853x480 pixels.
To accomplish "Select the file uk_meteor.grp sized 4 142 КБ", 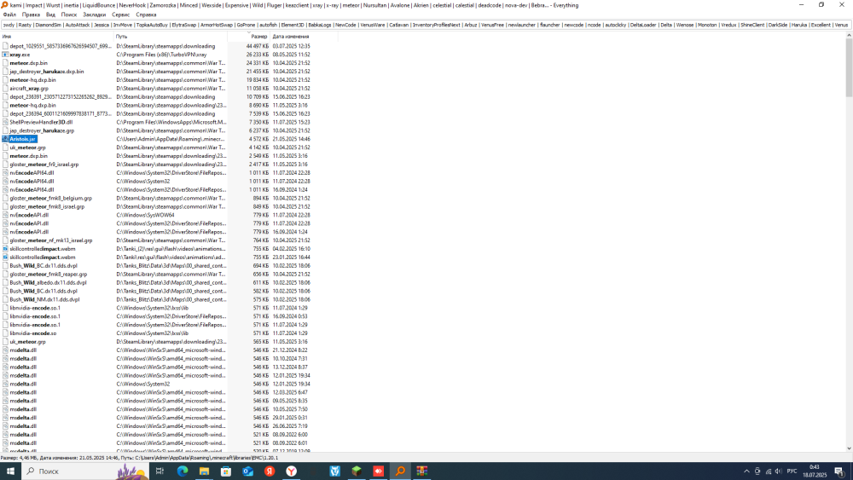I will coord(28,147).
